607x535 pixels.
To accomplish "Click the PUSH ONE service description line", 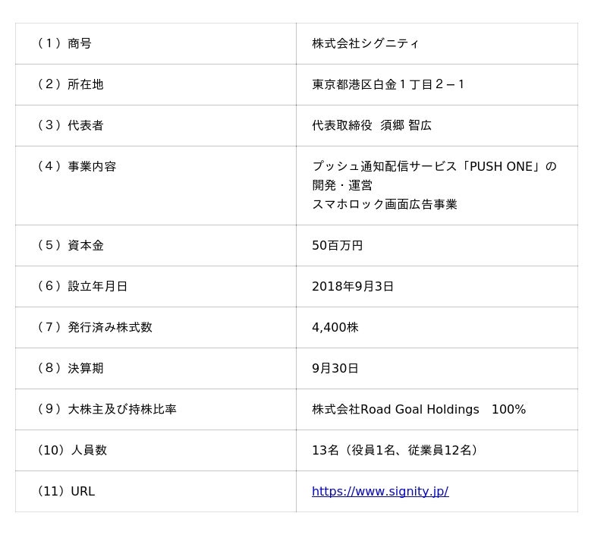I will click(433, 167).
